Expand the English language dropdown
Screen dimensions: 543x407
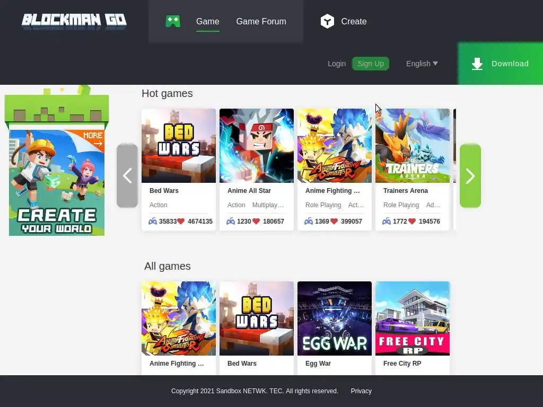422,64
